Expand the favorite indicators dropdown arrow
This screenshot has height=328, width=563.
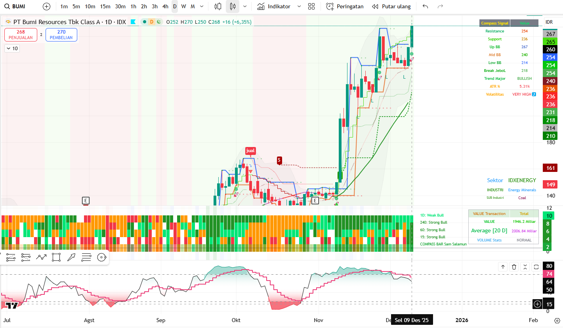tap(299, 6)
